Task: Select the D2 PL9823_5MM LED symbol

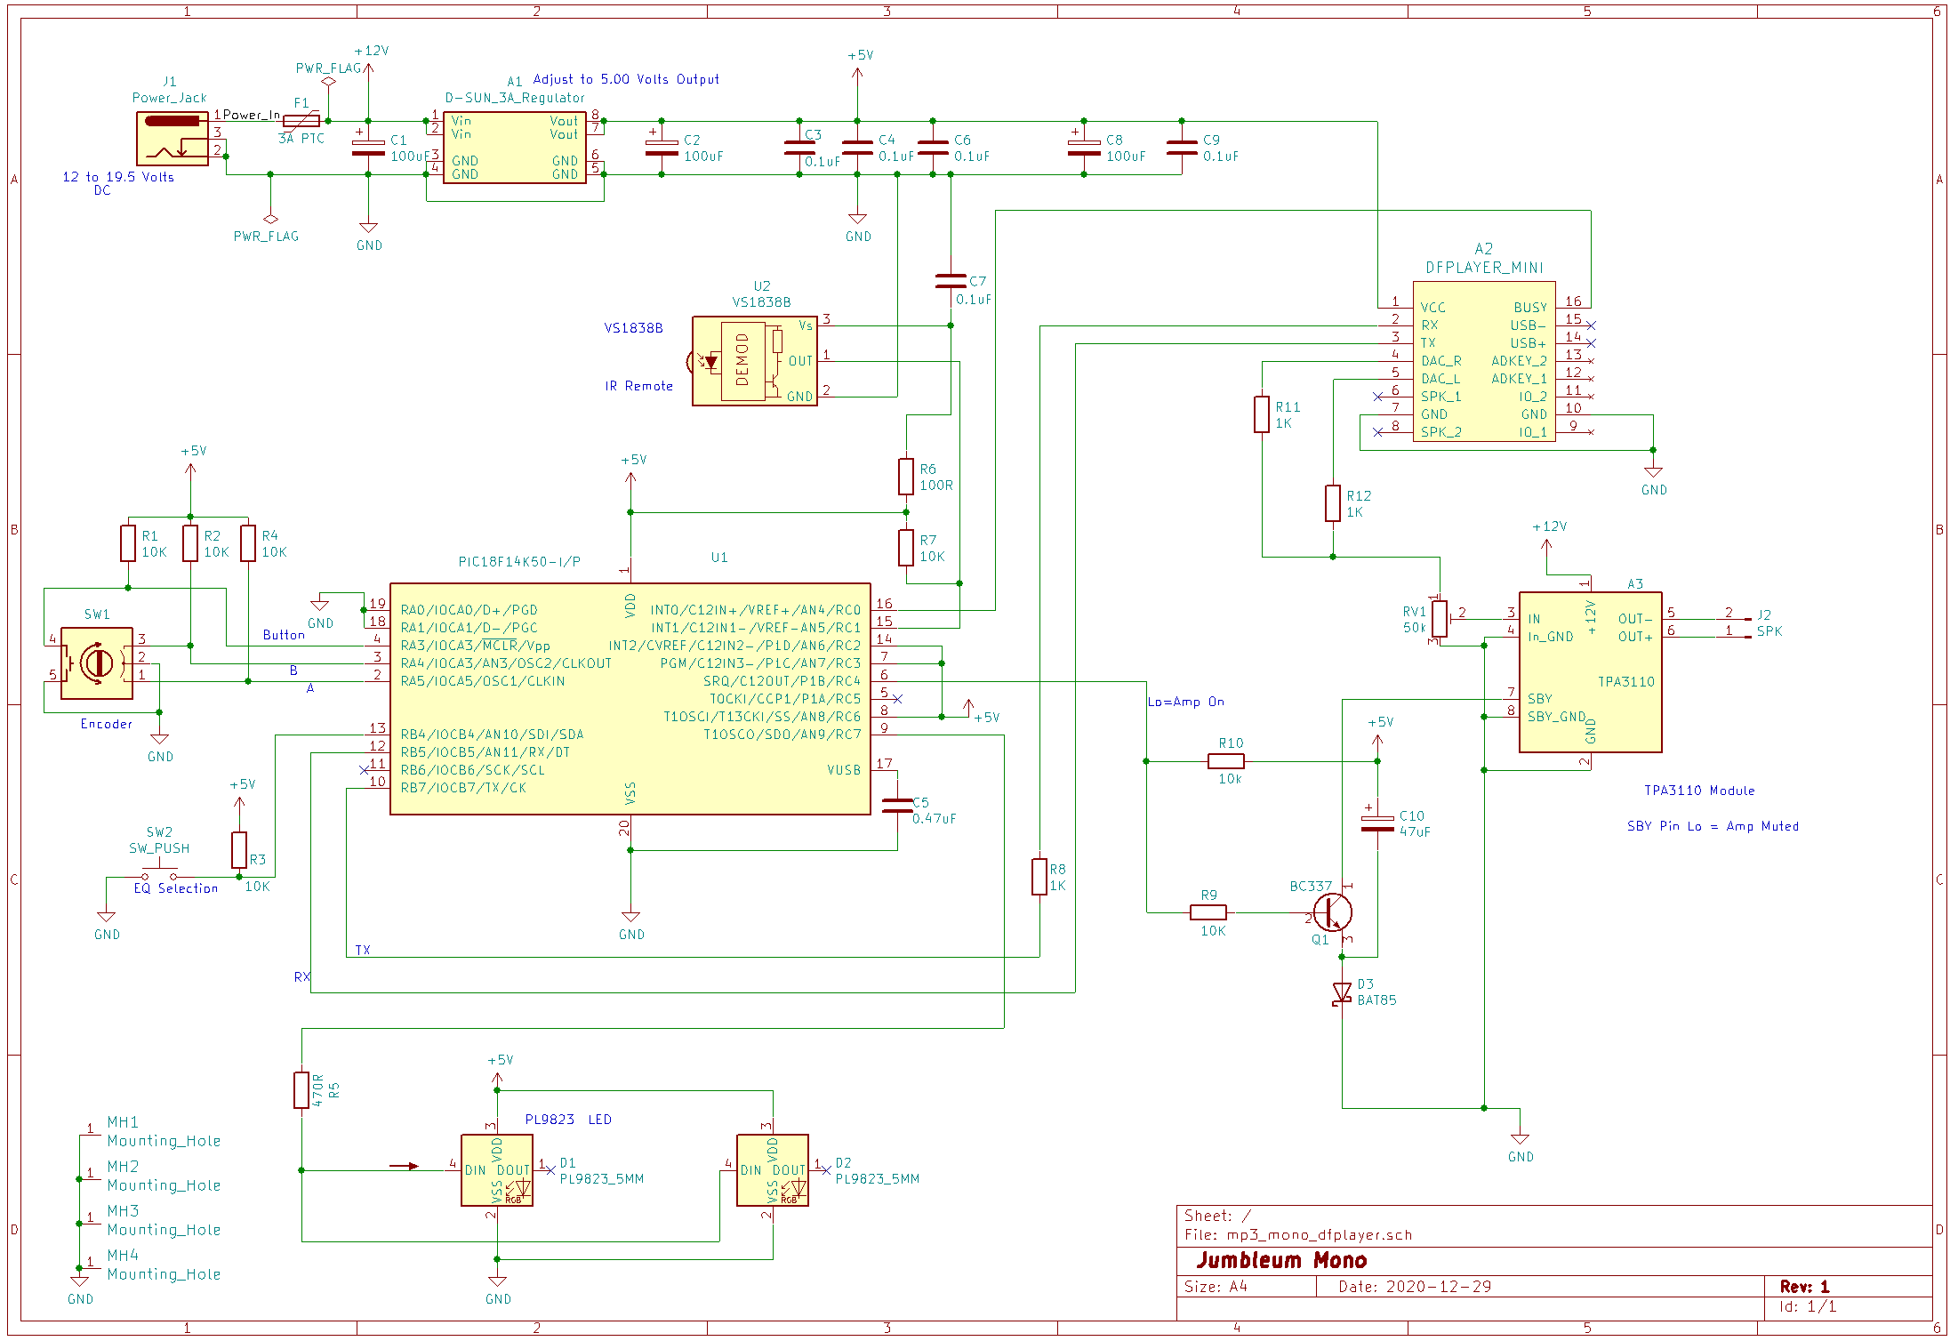Action: click(773, 1170)
